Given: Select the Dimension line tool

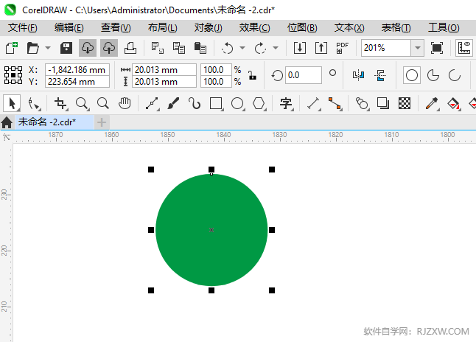Looking at the screenshot, I should (314, 104).
